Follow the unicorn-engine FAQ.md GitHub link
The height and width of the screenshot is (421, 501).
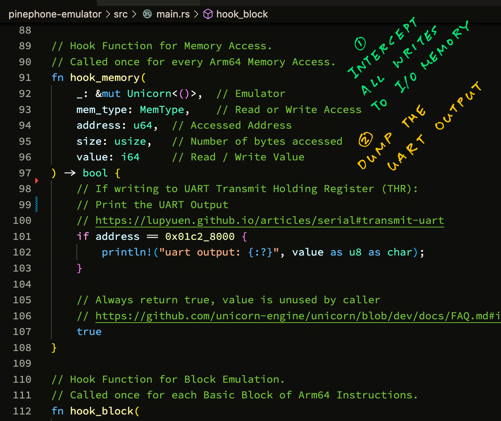coord(297,316)
